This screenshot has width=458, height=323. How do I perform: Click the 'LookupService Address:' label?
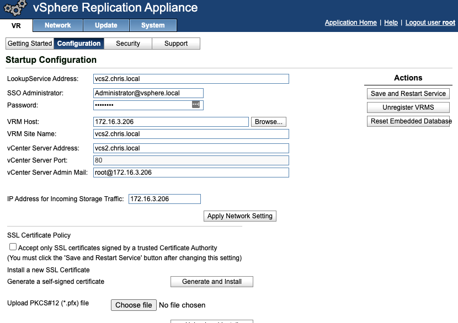coord(42,79)
